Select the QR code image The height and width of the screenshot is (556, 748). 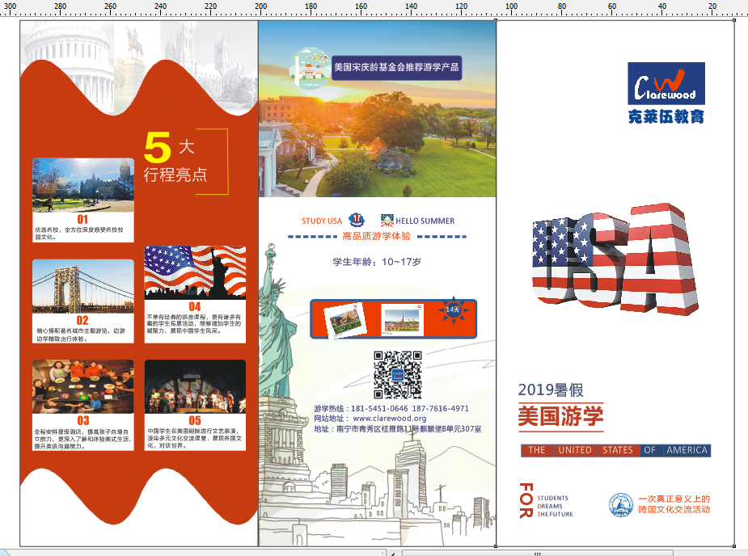[x=397, y=375]
